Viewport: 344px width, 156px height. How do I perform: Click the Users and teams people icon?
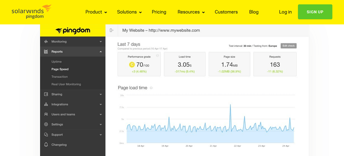pos(46,114)
